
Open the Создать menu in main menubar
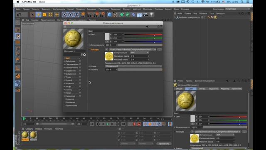click(x=35, y=9)
